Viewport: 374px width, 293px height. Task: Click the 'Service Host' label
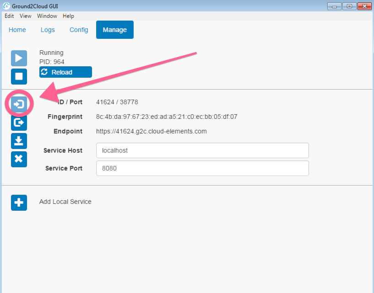63,150
